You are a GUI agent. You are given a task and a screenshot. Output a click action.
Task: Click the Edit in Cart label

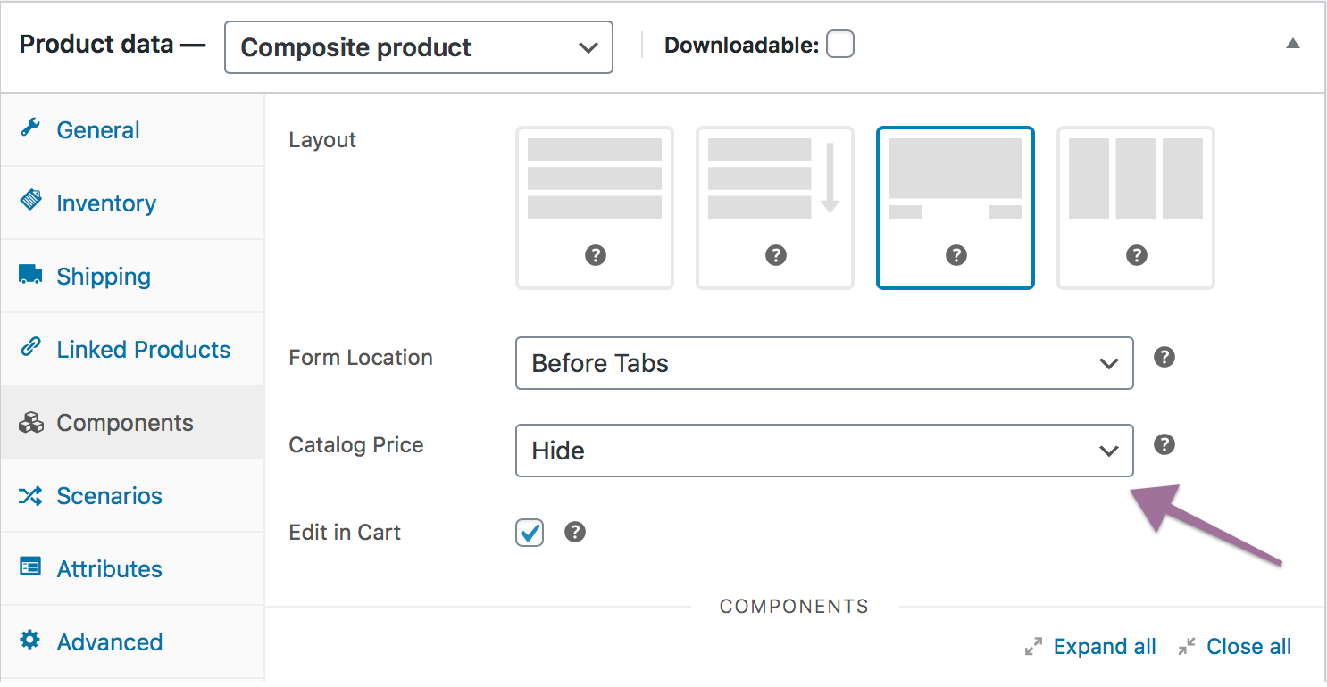pyautogui.click(x=345, y=533)
